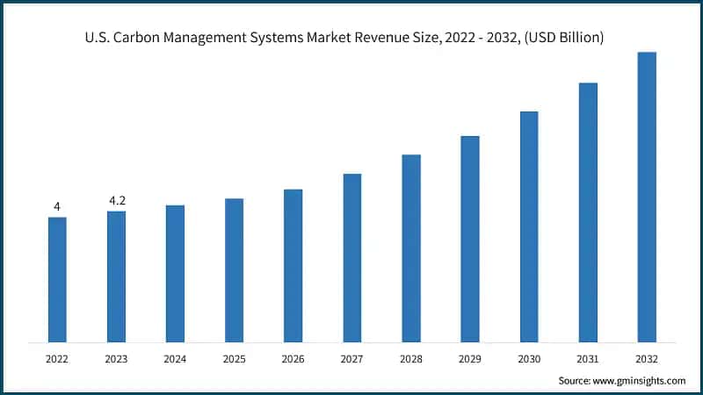The image size is (703, 395).
Task: Click the axis label "2029"
Action: pyautogui.click(x=470, y=359)
